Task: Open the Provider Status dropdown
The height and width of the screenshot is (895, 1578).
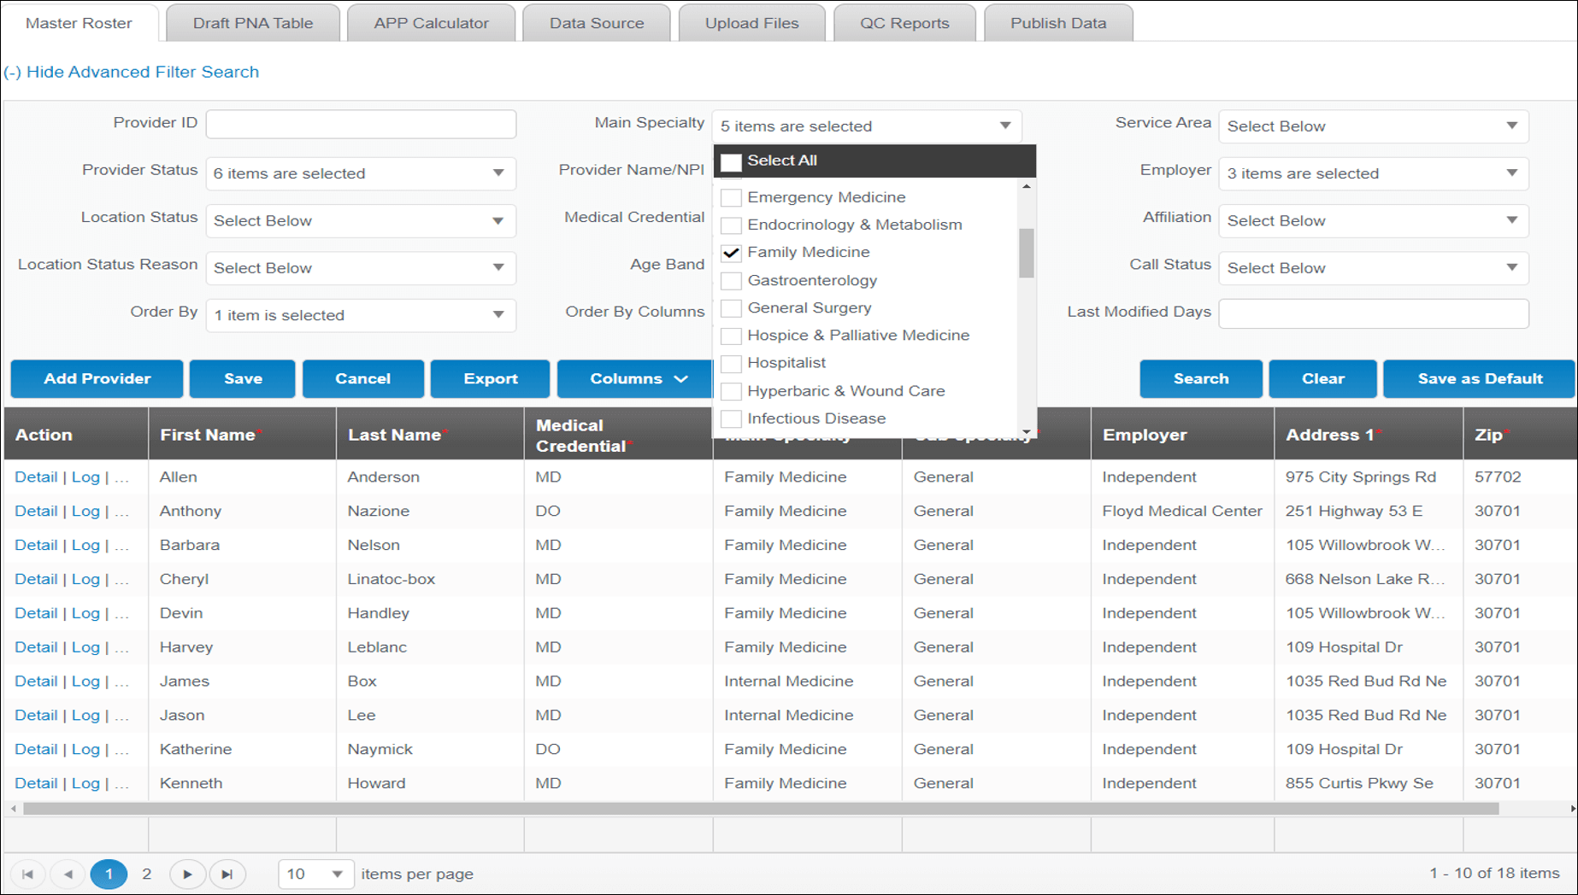Action: pyautogui.click(x=361, y=173)
